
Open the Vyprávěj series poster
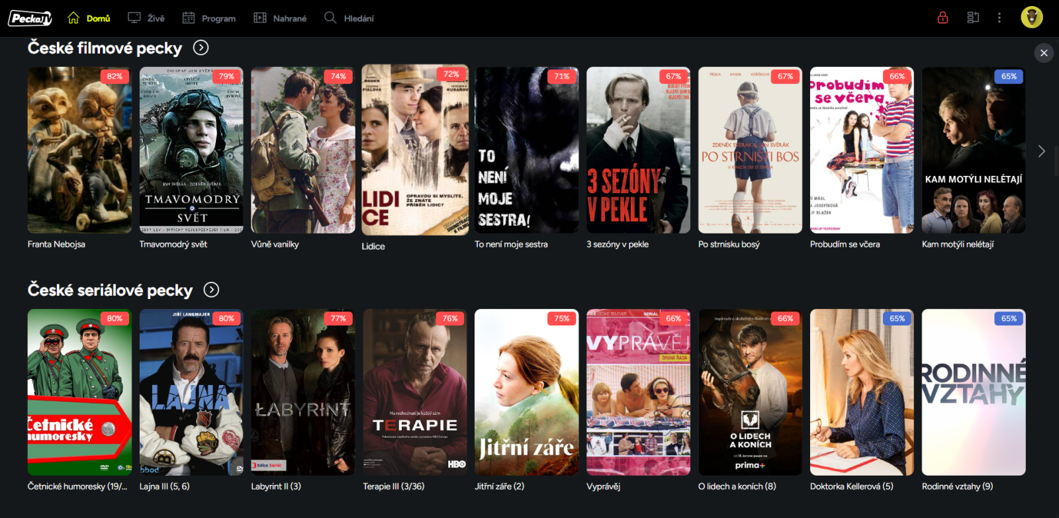point(639,392)
